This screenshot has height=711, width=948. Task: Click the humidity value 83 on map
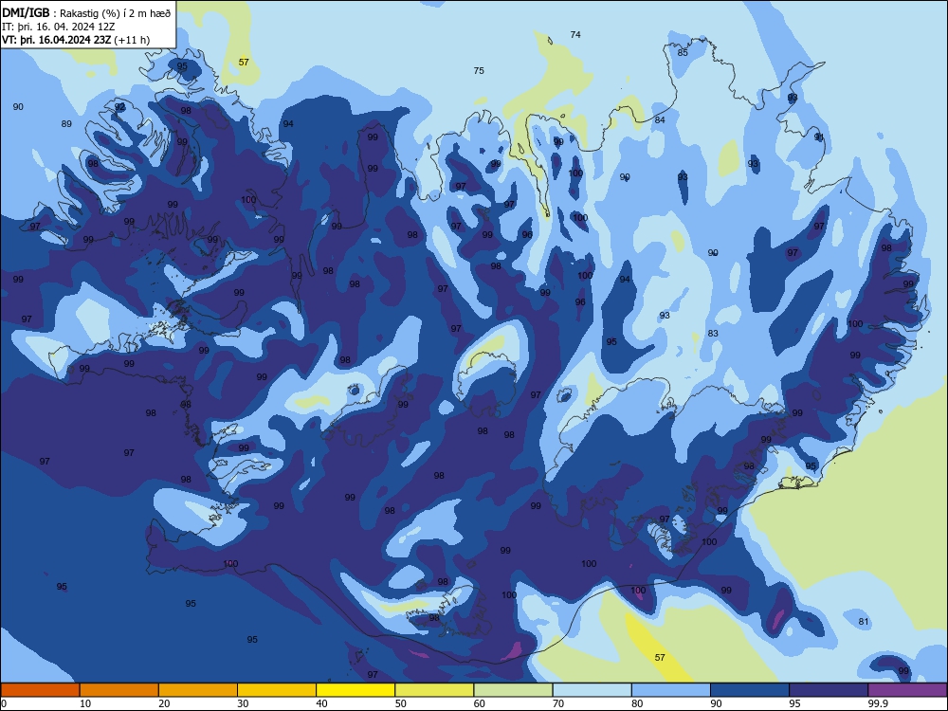pyautogui.click(x=713, y=334)
